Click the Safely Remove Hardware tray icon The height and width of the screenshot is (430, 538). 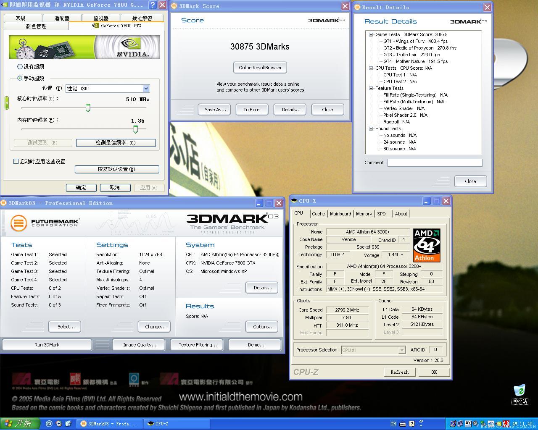pyautogui.click(x=483, y=424)
